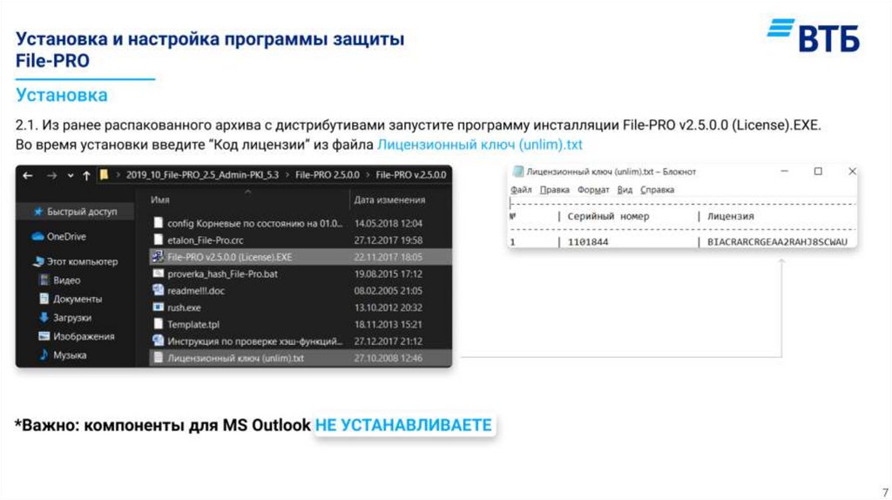Minimize the Notepad window
Image resolution: width=892 pixels, height=500 pixels.
[x=785, y=172]
